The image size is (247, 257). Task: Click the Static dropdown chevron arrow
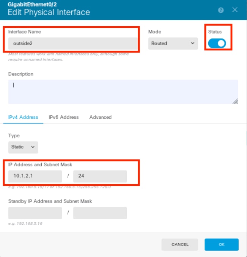[x=33, y=147]
